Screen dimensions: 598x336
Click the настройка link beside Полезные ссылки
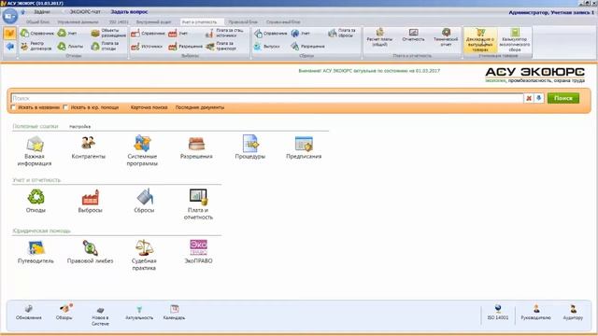click(80, 126)
